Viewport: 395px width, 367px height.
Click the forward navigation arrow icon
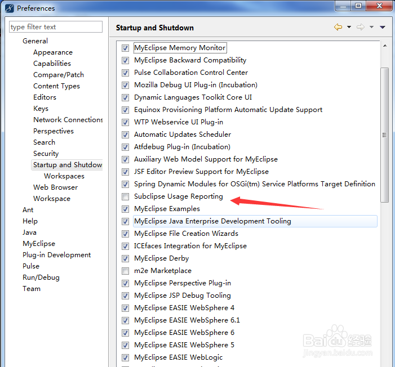pos(361,27)
